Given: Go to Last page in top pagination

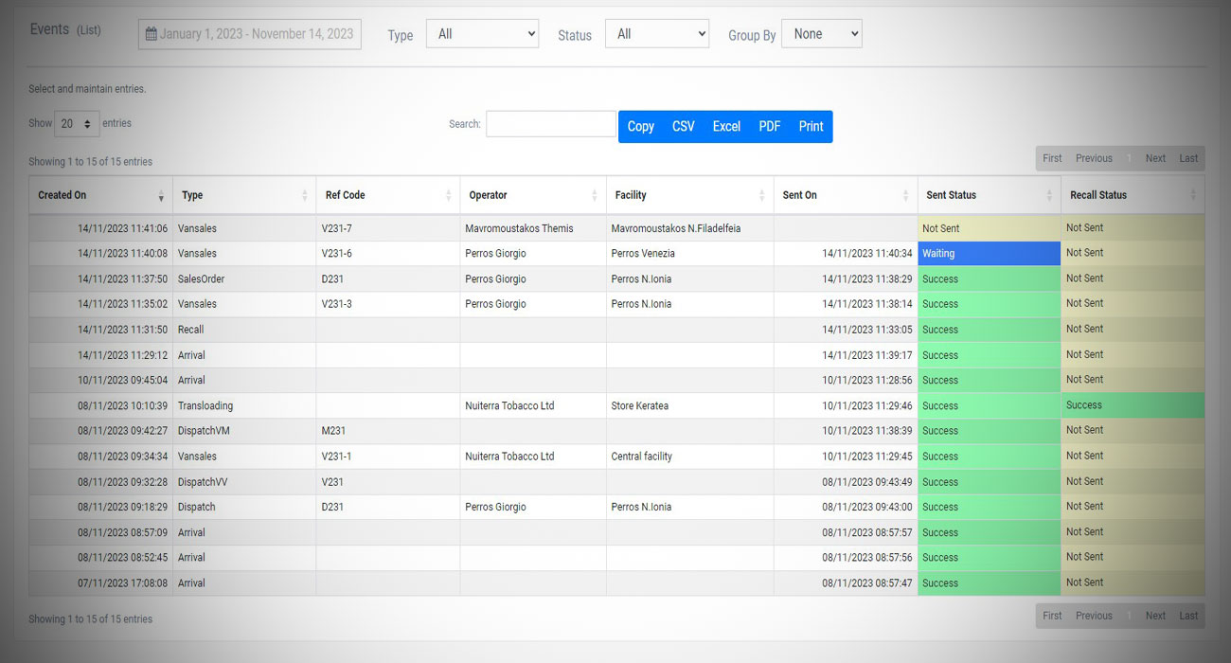Looking at the screenshot, I should click(1188, 158).
